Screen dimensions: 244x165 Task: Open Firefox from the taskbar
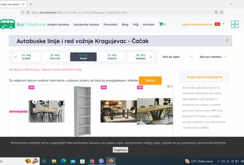[111, 161]
